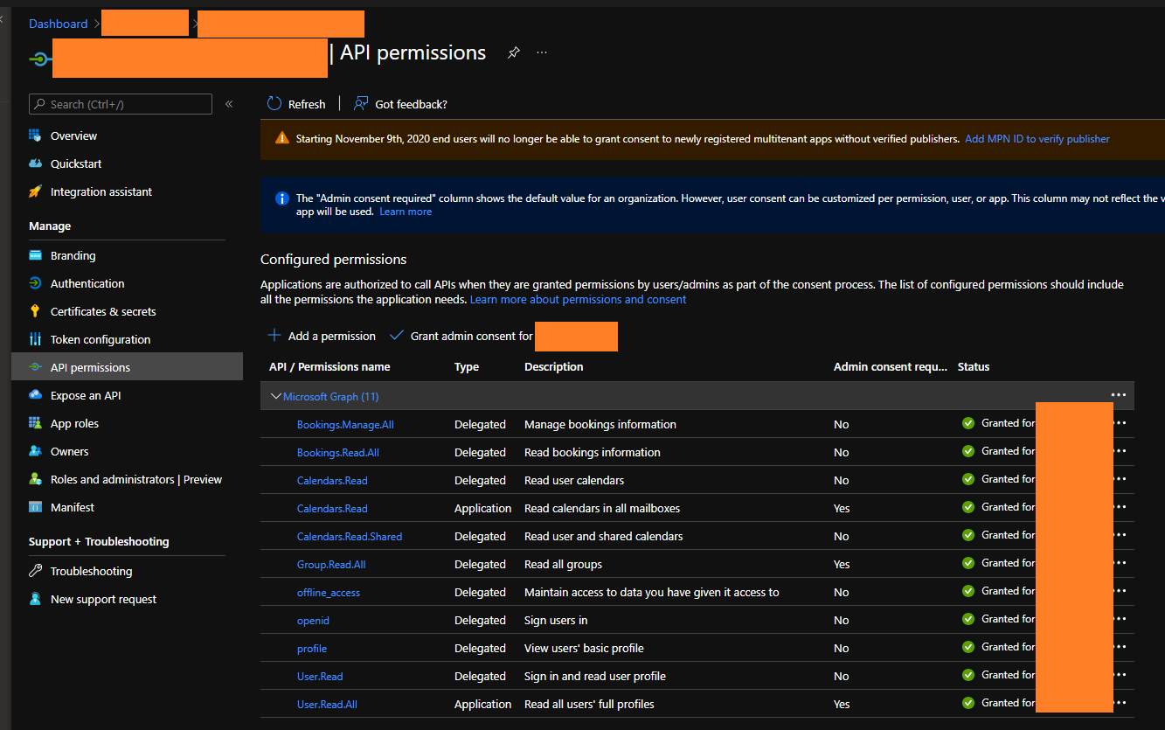Click the Status column header
This screenshot has height=730, width=1165.
(974, 366)
